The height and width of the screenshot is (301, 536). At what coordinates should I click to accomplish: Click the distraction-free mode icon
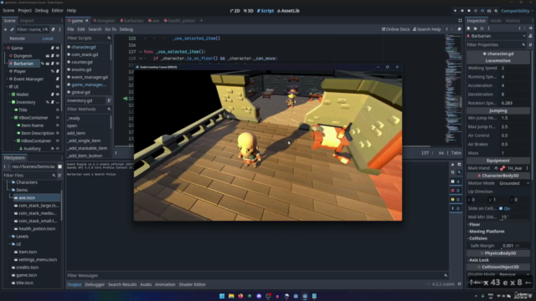(x=460, y=21)
